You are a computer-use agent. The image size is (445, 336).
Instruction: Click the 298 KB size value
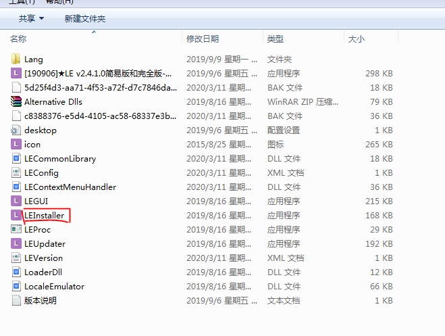point(379,73)
